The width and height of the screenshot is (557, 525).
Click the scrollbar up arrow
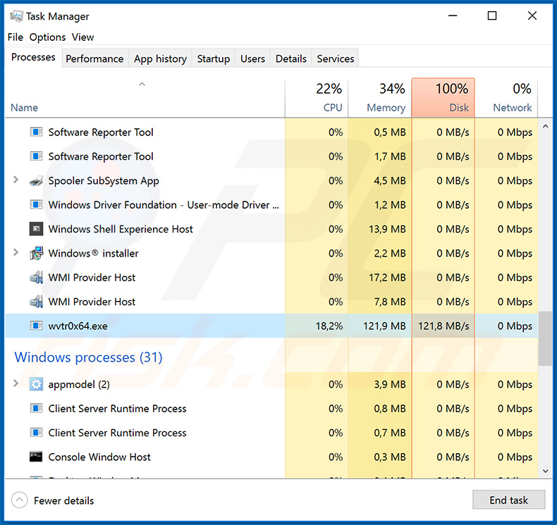545,126
